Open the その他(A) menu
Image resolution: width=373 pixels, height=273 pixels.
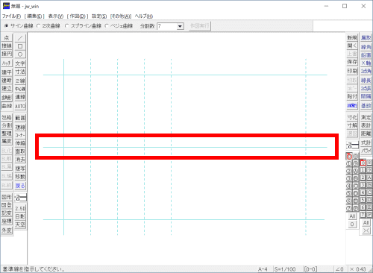point(121,16)
